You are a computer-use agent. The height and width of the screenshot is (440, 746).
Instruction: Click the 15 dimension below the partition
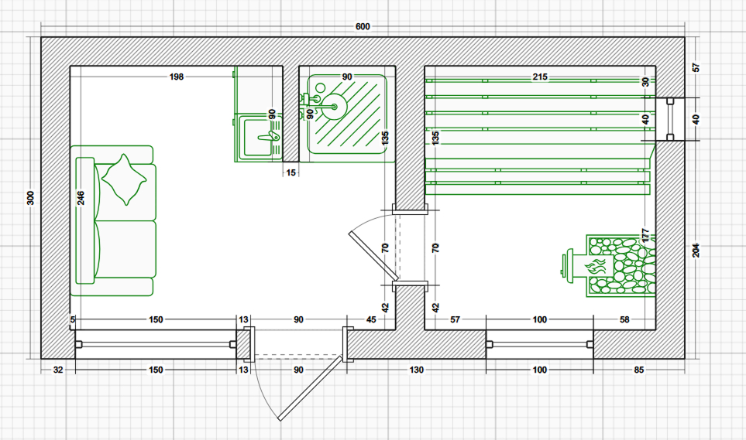[290, 173]
